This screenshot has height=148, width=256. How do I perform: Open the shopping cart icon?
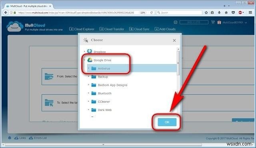[213, 22]
